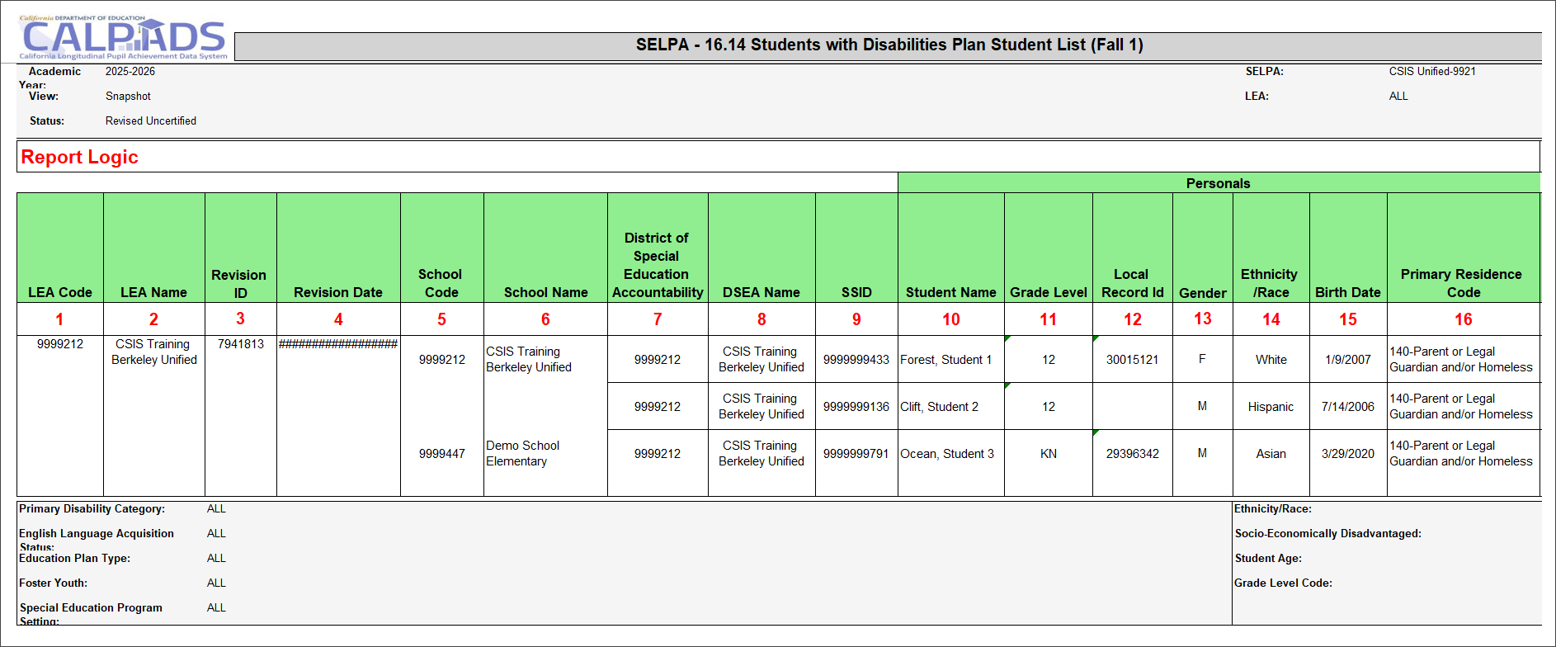Open the Report Logic link

(x=79, y=157)
